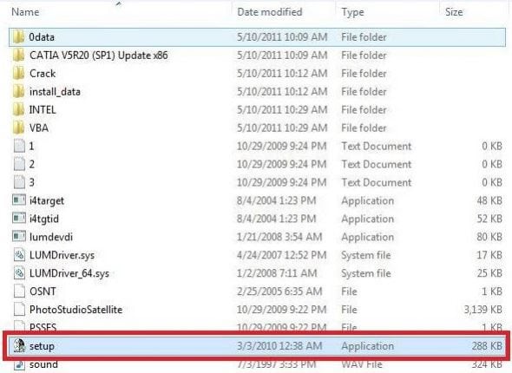Select the name "CATIA V5R20 (SP1) Update x86"
This screenshot has width=512, height=373.
pos(99,56)
